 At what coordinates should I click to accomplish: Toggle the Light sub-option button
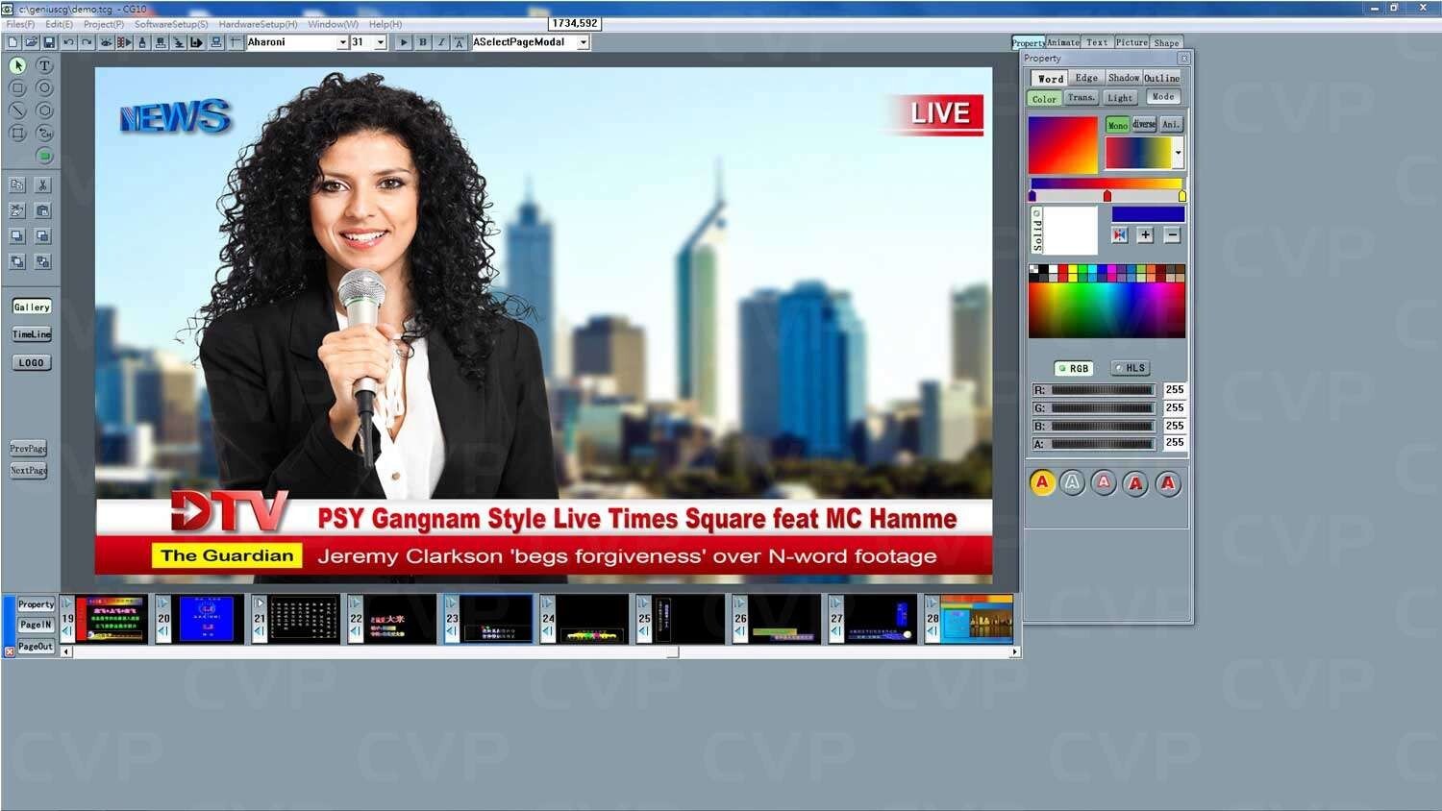click(x=1120, y=97)
